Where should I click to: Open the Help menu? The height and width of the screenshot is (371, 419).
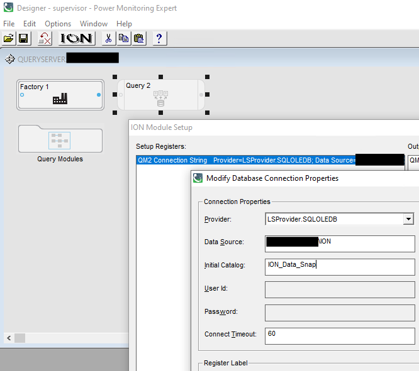[124, 24]
